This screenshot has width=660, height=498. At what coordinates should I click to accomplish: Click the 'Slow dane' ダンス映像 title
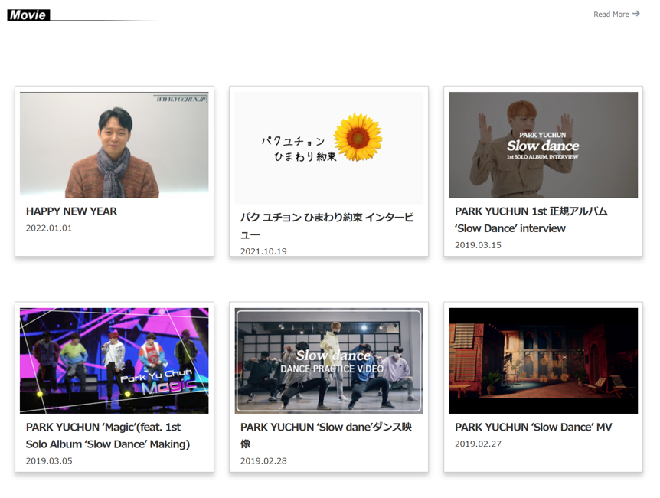(325, 435)
